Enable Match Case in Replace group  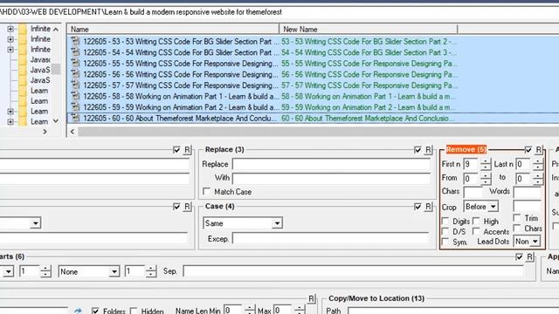(x=207, y=192)
